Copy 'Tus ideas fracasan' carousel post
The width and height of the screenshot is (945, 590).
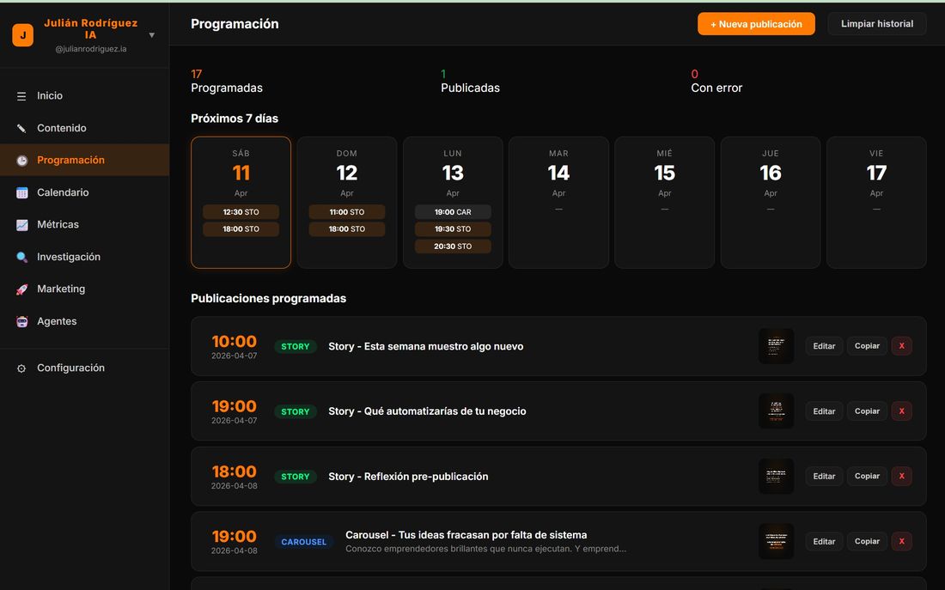867,541
